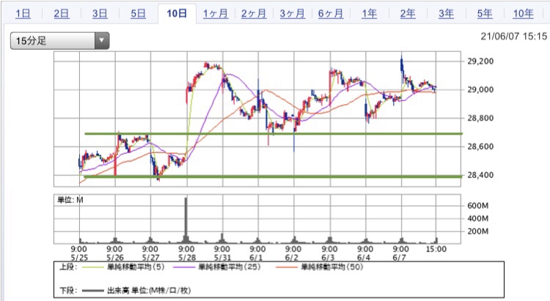
Task: Click the 単純移動平均(25) legend entry
Action: (x=230, y=267)
